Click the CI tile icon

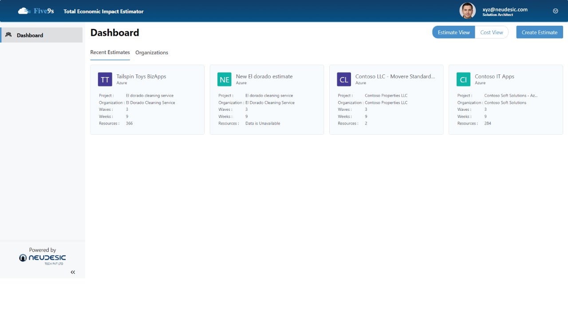pos(463,79)
